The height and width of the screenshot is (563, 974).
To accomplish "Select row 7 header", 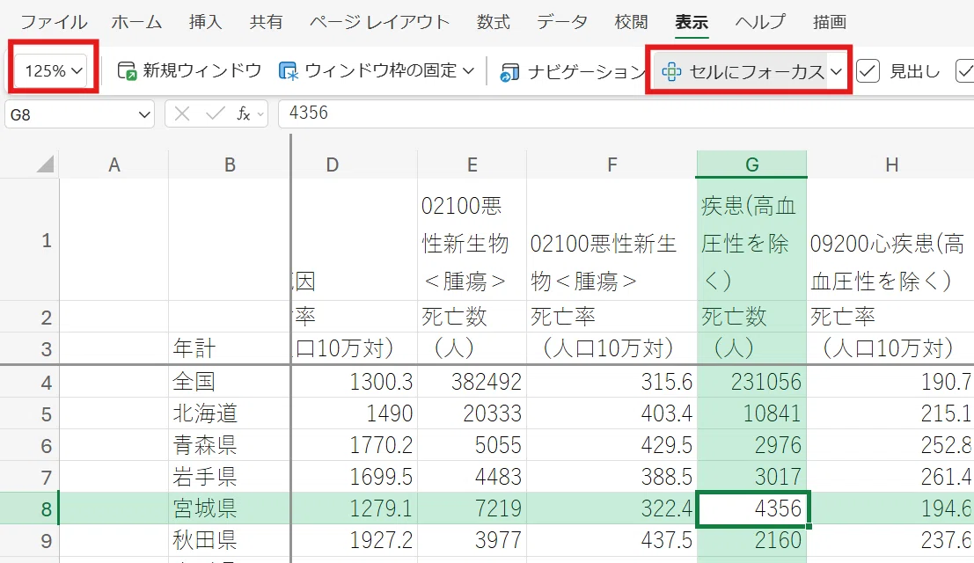I will pos(29,477).
